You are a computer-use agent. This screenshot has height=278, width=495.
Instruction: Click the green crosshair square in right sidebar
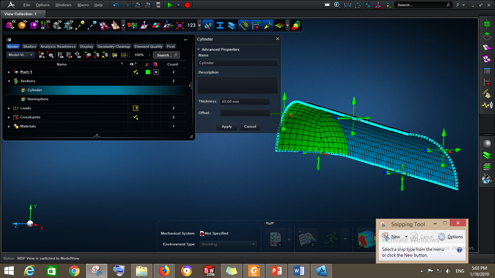point(487,24)
